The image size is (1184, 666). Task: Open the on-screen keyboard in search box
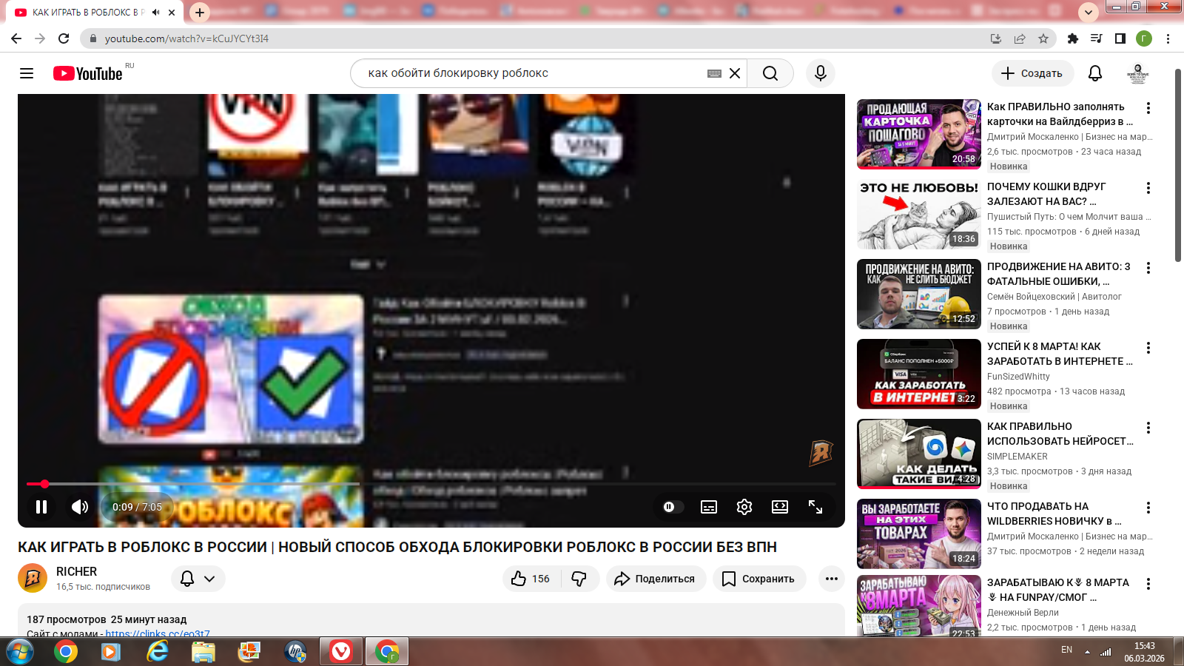tap(714, 73)
